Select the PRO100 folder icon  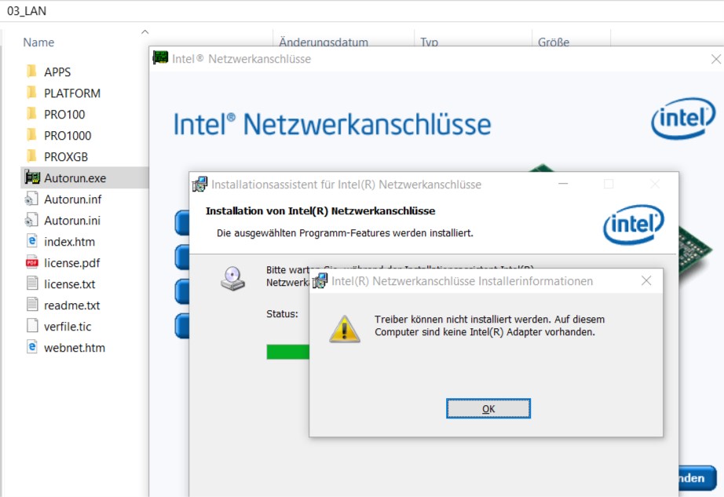(32, 114)
